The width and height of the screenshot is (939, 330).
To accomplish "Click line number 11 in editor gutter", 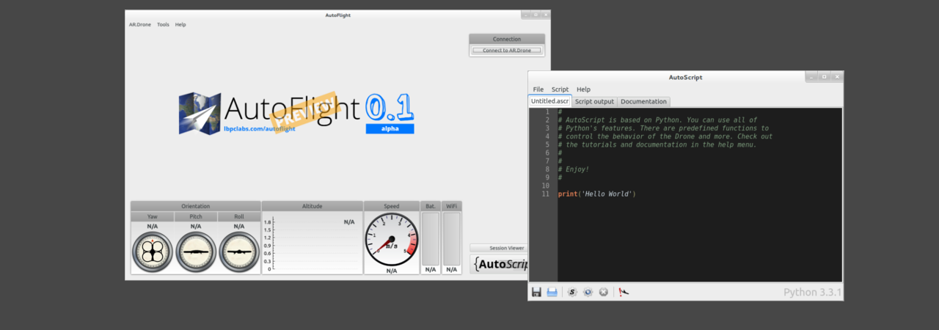I will pyautogui.click(x=545, y=194).
